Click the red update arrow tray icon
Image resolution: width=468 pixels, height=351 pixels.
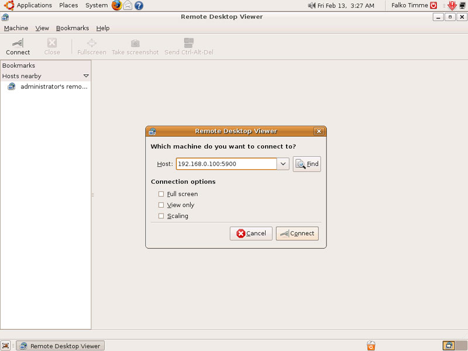(x=452, y=5)
